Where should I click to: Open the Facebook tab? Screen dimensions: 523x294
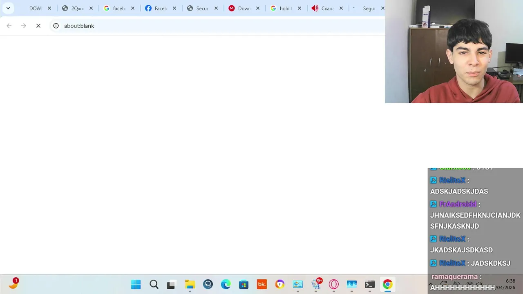tap(161, 8)
